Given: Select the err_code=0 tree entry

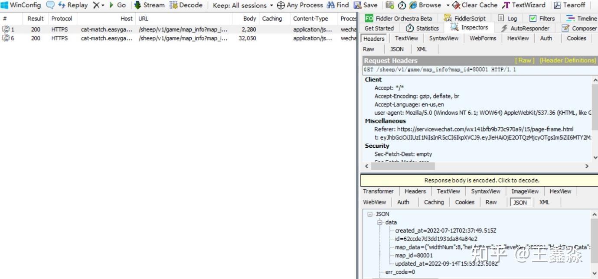Looking at the screenshot, I should (400, 272).
